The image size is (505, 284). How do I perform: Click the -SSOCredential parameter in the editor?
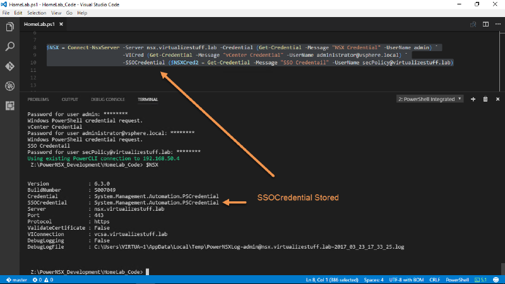(x=144, y=62)
